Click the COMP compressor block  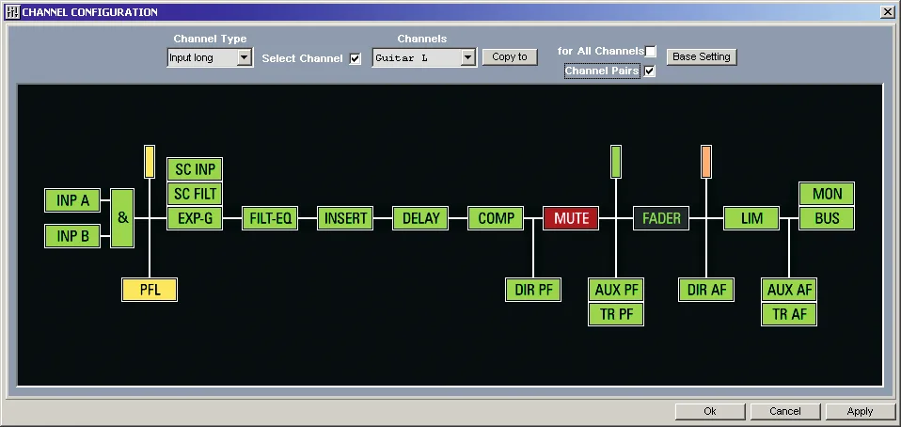point(496,218)
